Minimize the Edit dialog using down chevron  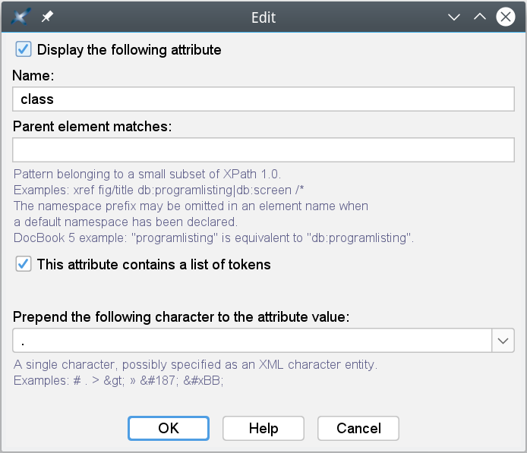tap(454, 17)
